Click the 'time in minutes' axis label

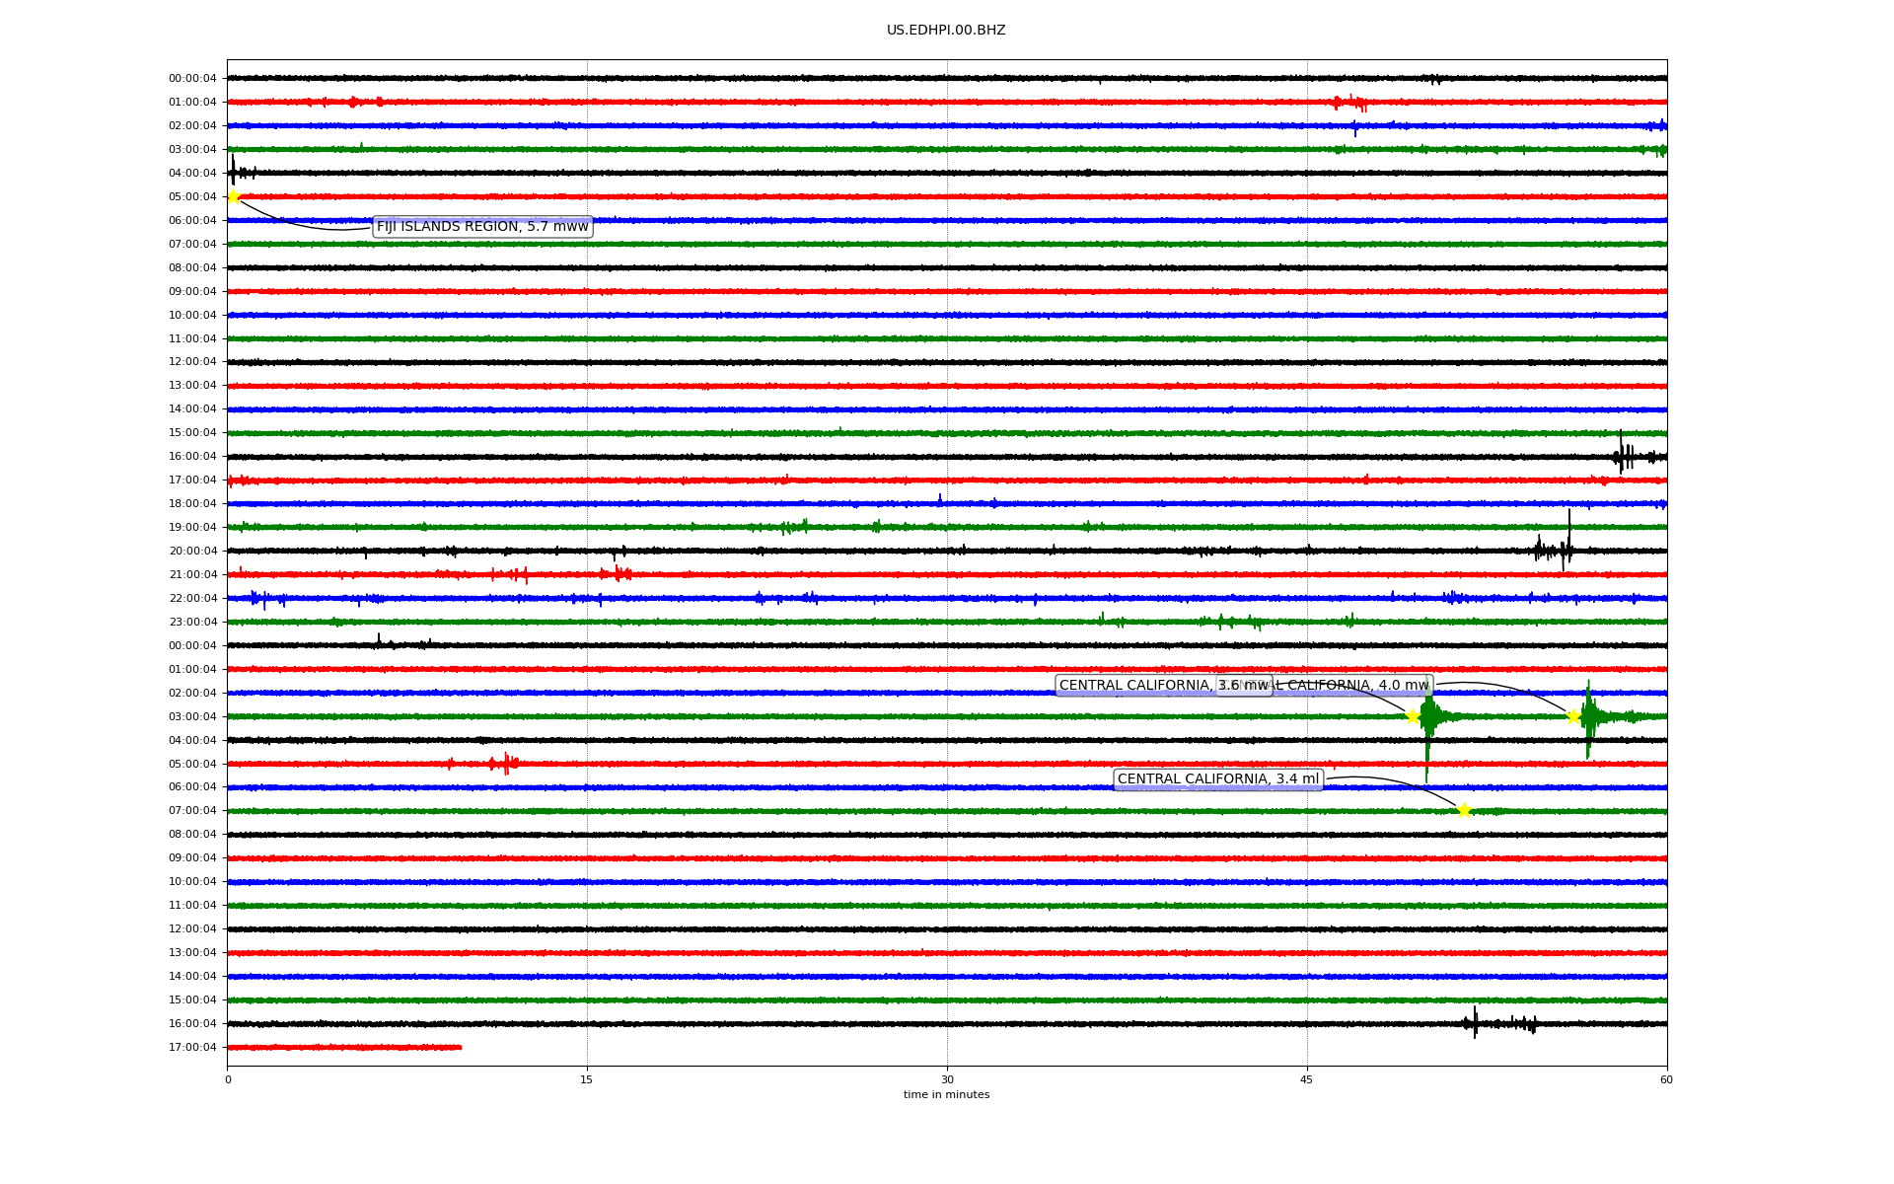point(946,1095)
